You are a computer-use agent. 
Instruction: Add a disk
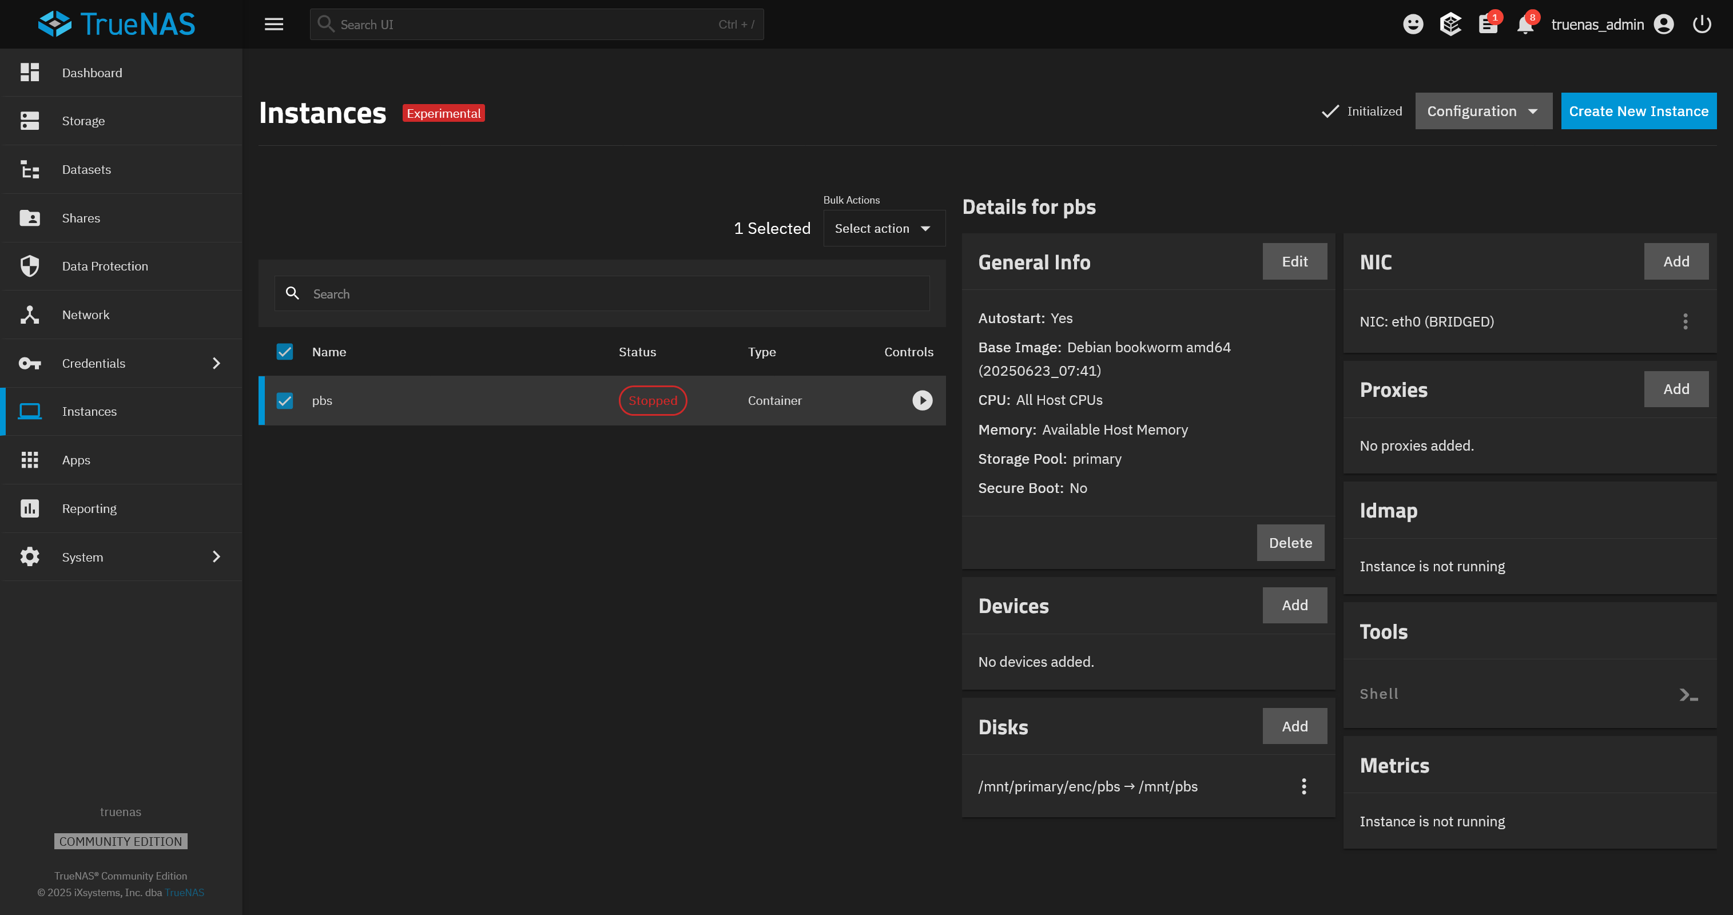(1294, 727)
